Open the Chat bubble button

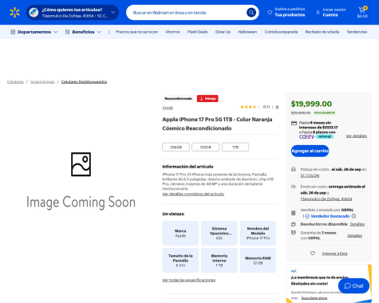click(x=353, y=285)
